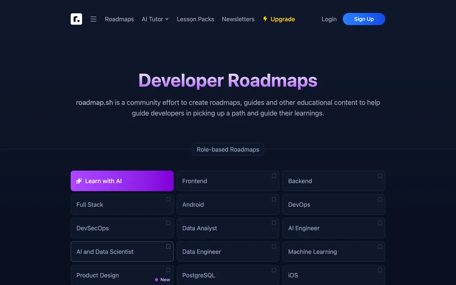Bookmark the Backend roadmap
456x285 pixels.
point(380,176)
